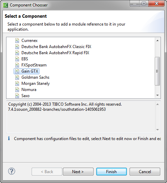Click the FXSpotStream component icon

(17, 65)
